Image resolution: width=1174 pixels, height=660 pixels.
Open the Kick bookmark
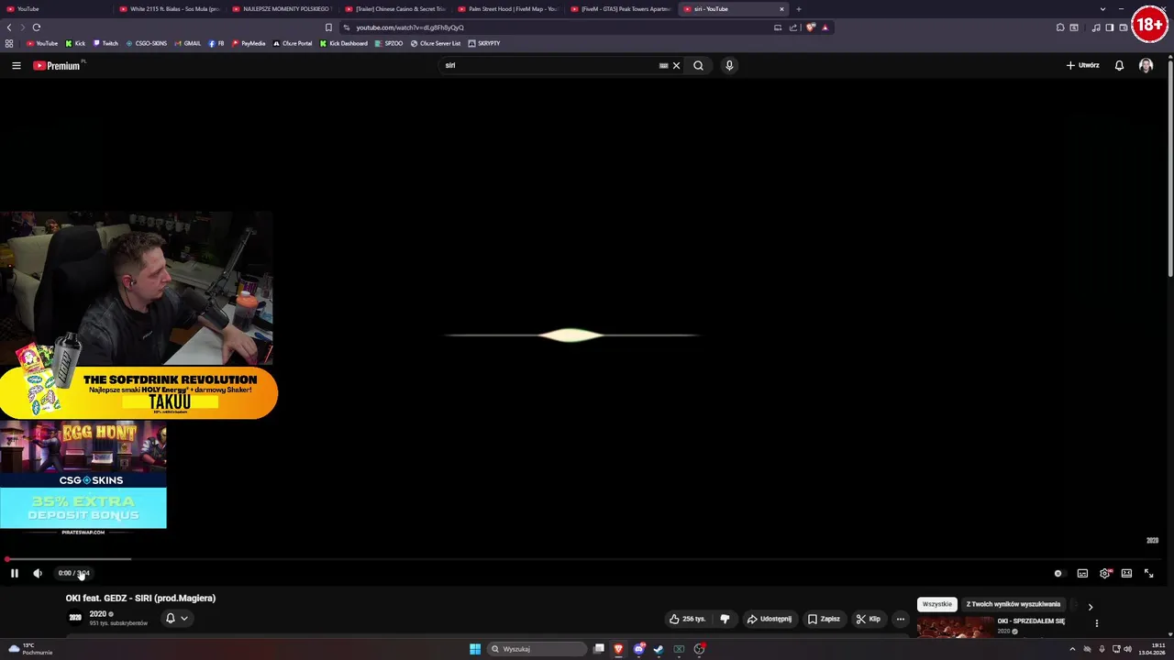tap(75, 43)
